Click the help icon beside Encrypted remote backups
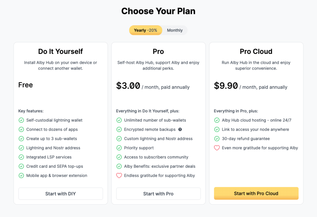Image resolution: width=317 pixels, height=217 pixels. pos(180,130)
